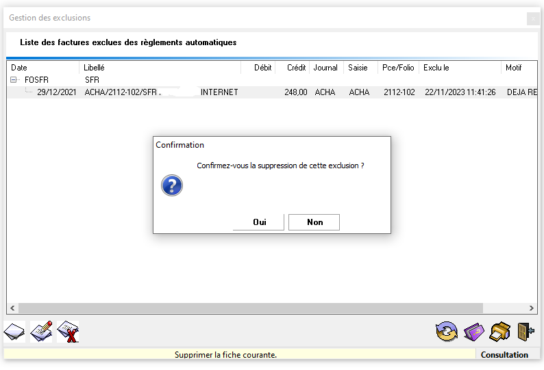Click the refresh arrows icon
544x370 pixels.
(447, 332)
